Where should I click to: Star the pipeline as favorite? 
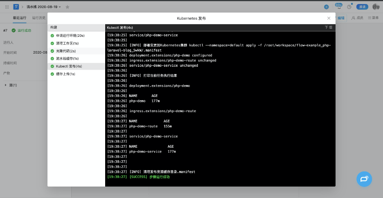pos(68,7)
